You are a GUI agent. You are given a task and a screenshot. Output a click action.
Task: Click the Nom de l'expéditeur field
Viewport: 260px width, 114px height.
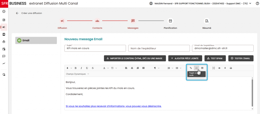(x=159, y=48)
